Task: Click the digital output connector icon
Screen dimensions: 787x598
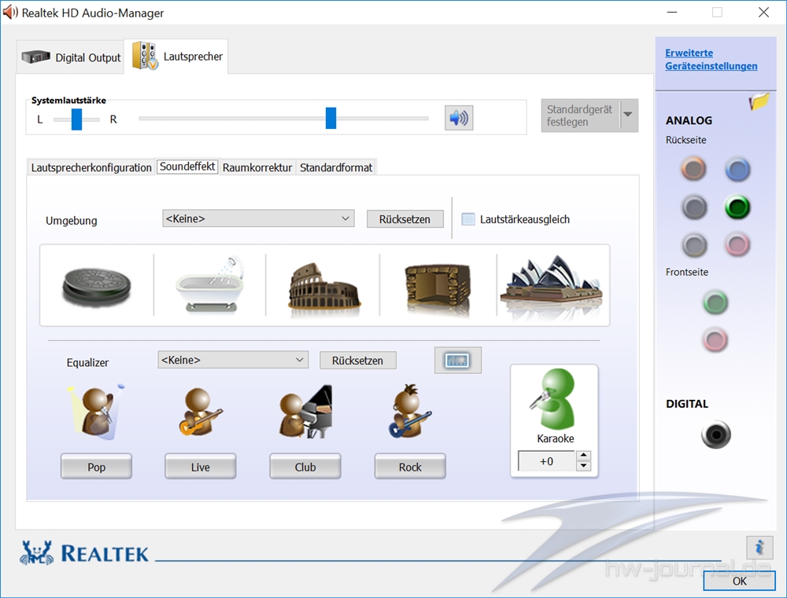Action: point(715,434)
